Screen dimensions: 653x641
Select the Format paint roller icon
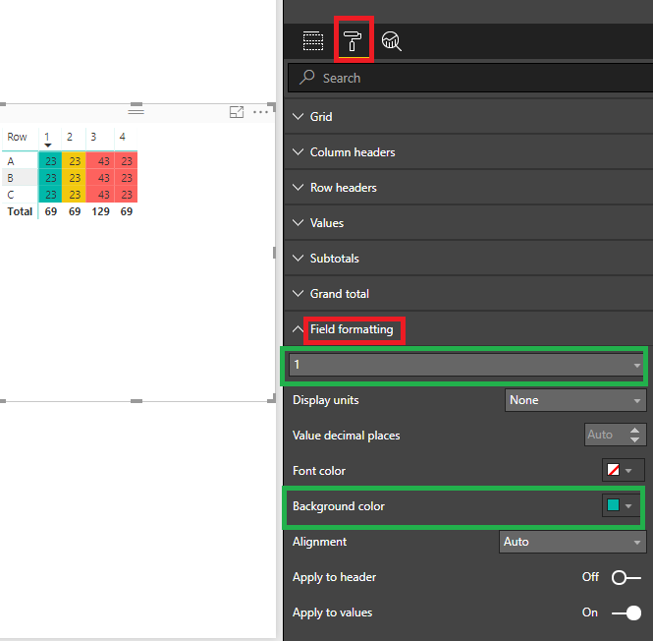[353, 40]
